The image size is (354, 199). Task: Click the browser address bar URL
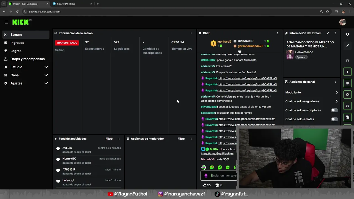pos(45,12)
